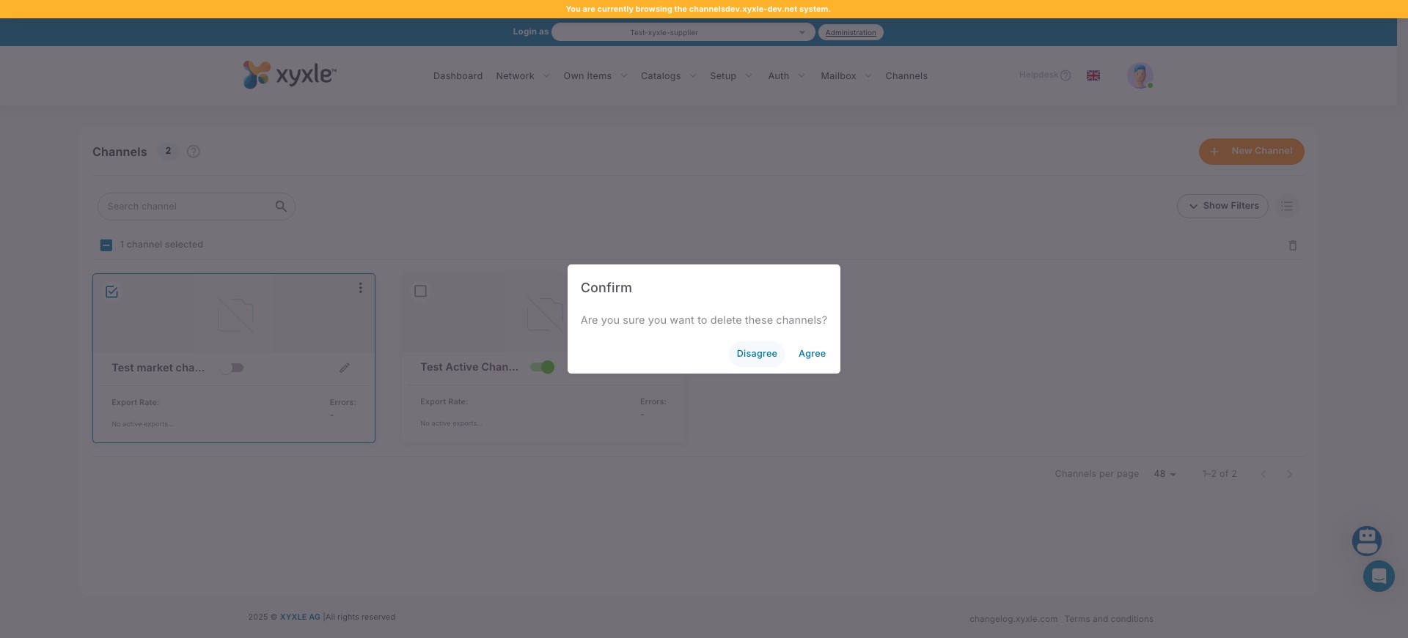Go to previous page arrow
This screenshot has width=1408, height=638.
click(x=1263, y=474)
